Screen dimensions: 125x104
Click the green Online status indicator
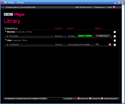pyautogui.click(x=65, y=99)
